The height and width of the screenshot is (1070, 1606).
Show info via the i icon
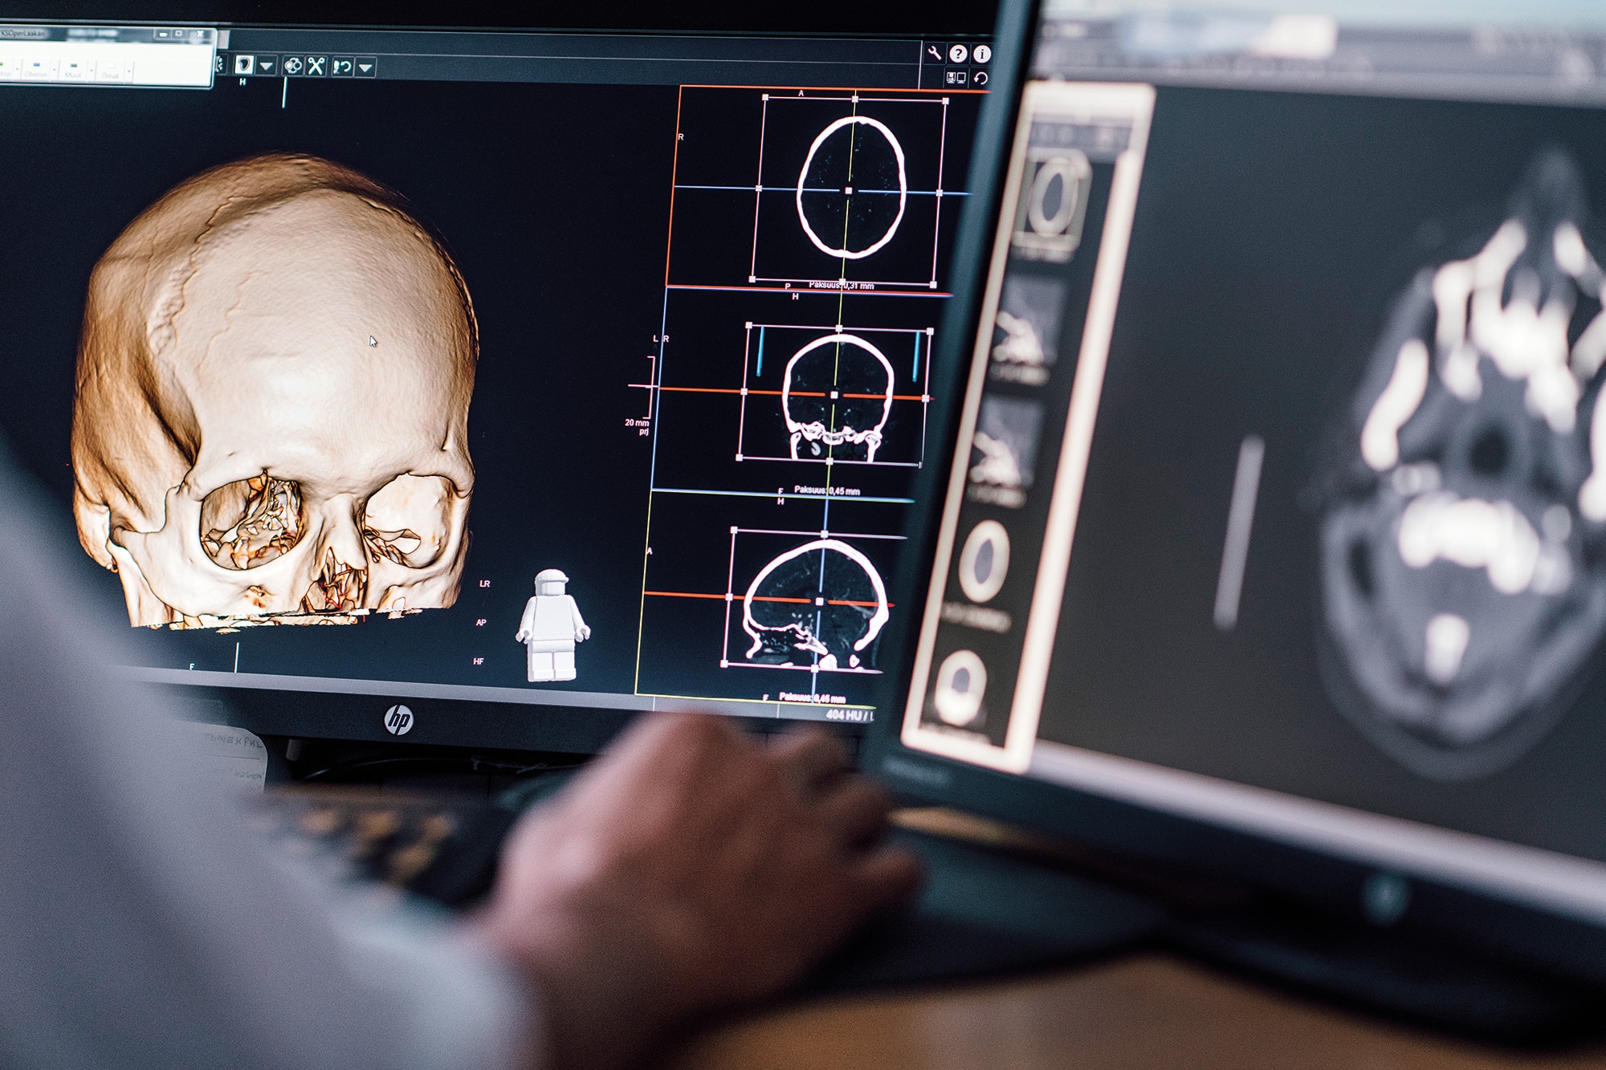[x=982, y=54]
